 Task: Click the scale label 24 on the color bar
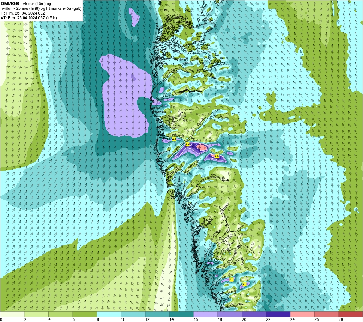click(293, 319)
